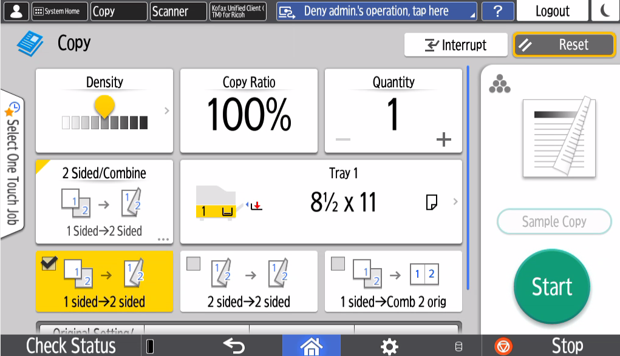Screen dimensions: 620x356
Task: Tap the help question mark icon
Action: point(497,11)
